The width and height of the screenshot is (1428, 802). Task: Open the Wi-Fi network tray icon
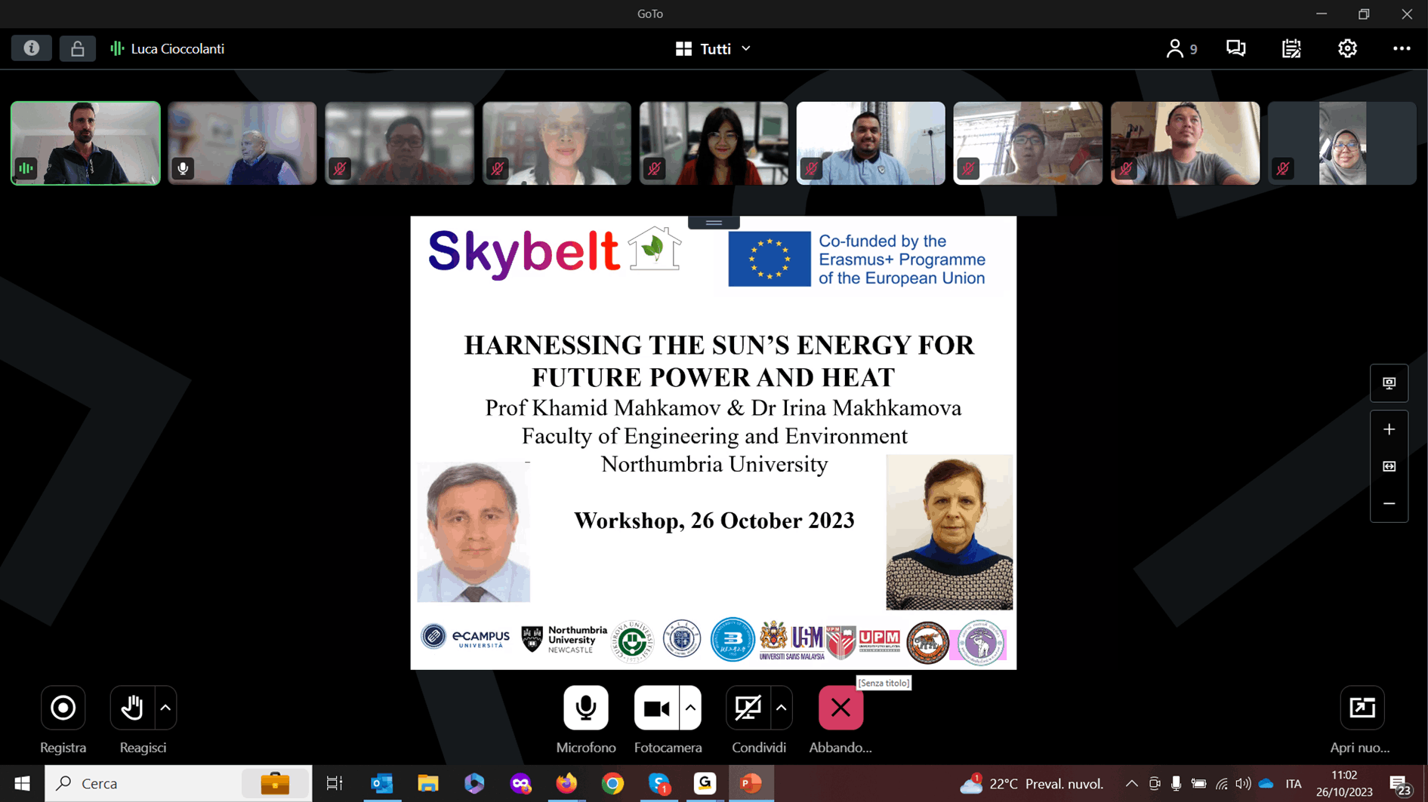pos(1221,784)
